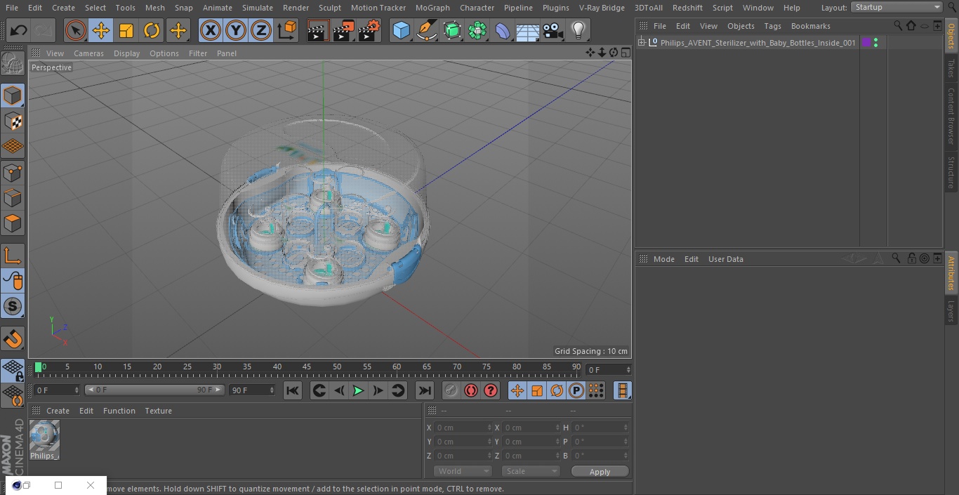Open Object Manager Tags menu
The width and height of the screenshot is (959, 495).
click(x=772, y=26)
